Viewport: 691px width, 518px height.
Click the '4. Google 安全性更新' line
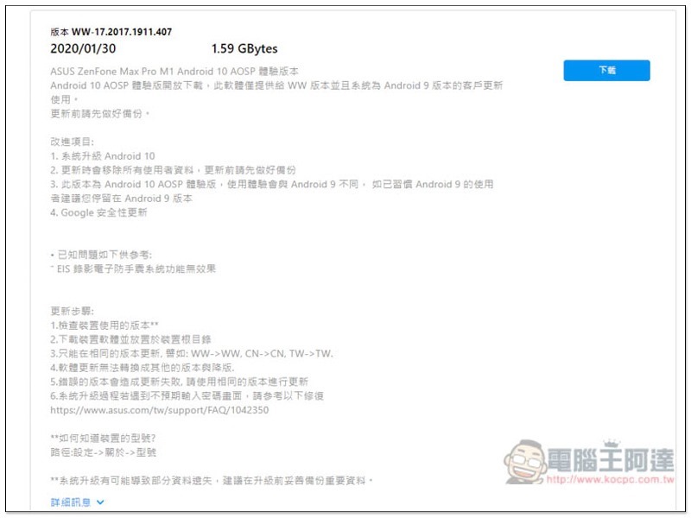[x=98, y=212]
